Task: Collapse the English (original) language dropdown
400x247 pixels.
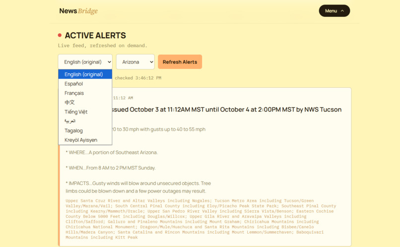Action: (x=85, y=62)
